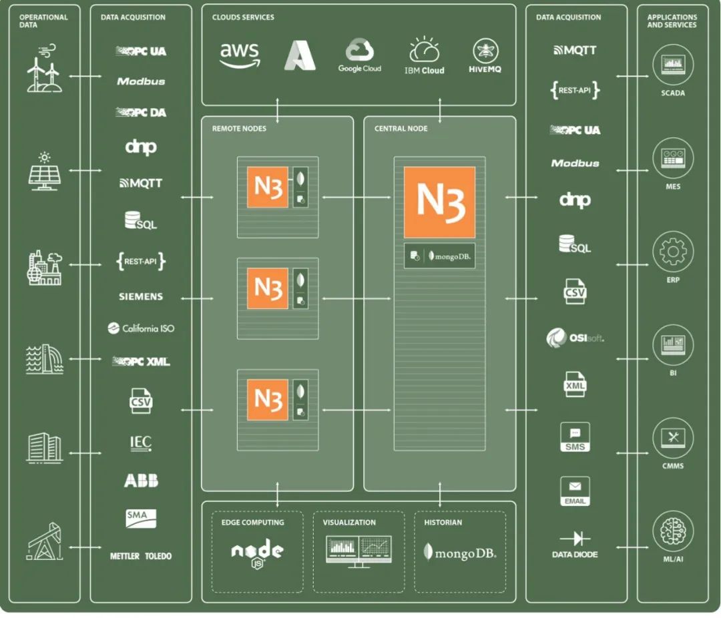Image resolution: width=721 pixels, height=618 pixels.
Task: Select the visualization monitors icon
Action: pos(358,551)
